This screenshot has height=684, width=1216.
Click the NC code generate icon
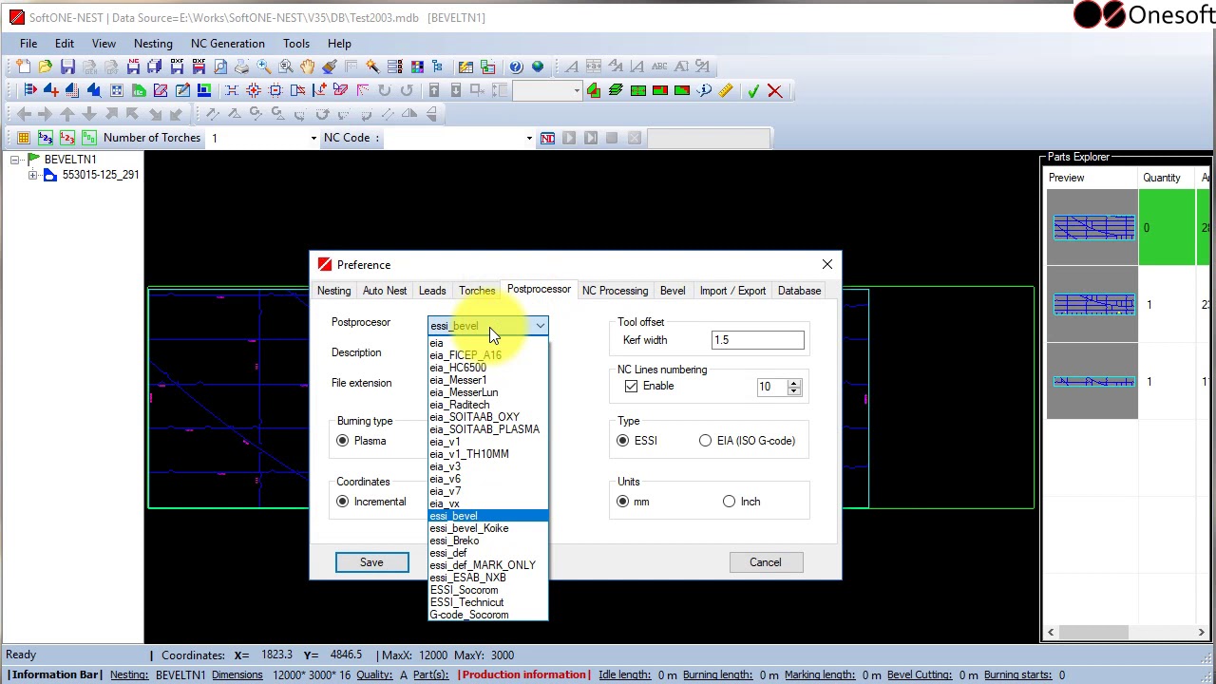click(547, 139)
